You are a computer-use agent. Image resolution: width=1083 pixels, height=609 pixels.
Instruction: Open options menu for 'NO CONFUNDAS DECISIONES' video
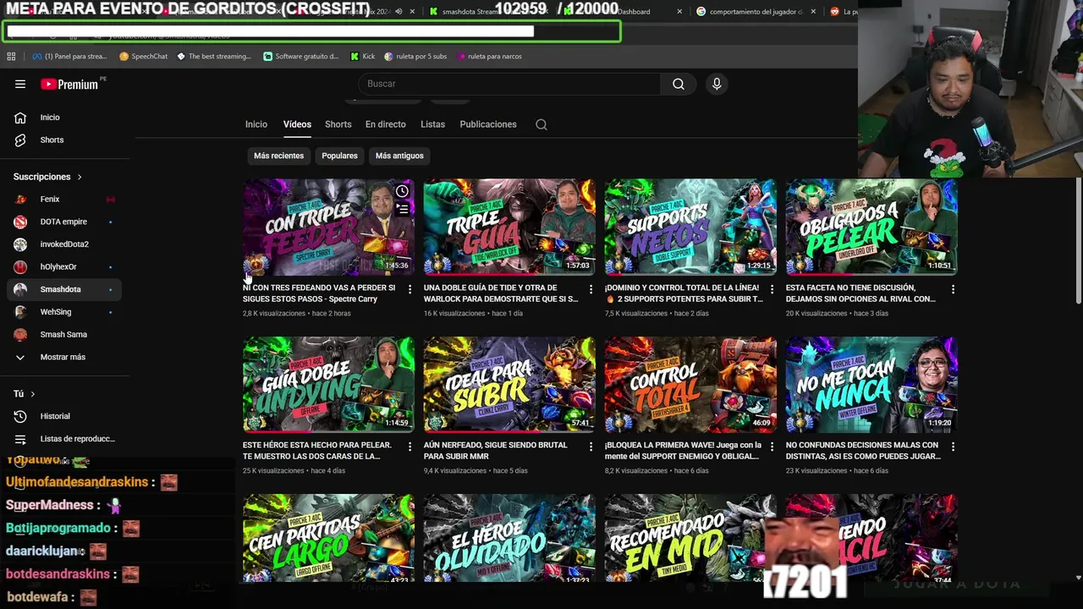tap(953, 447)
